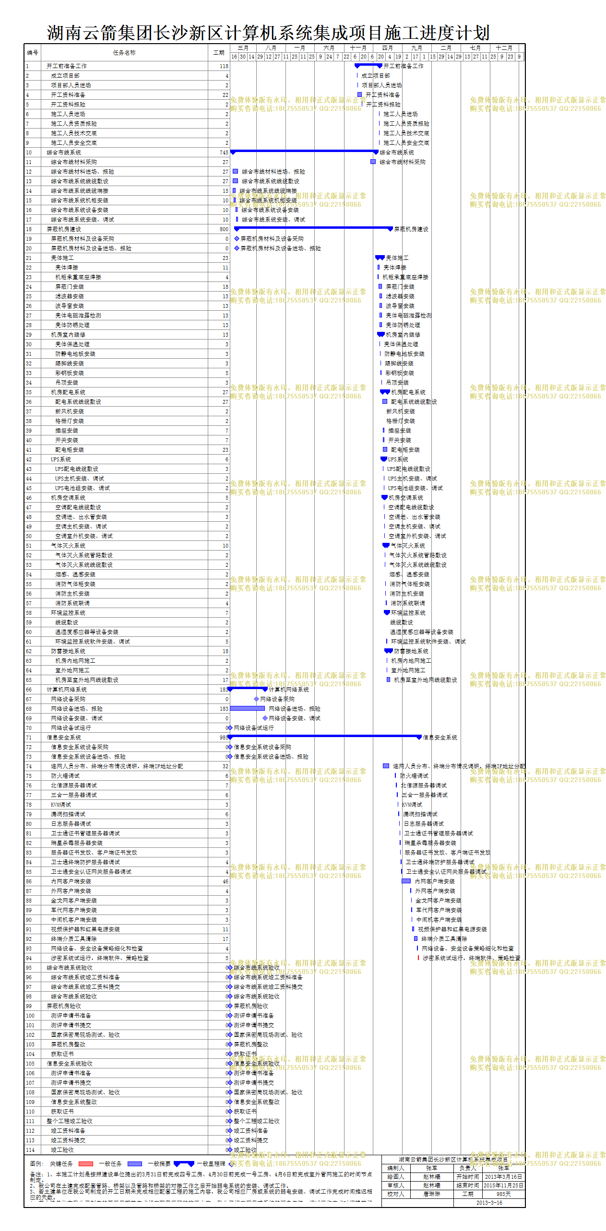Select the 十二月 month header in timeline

click(504, 48)
